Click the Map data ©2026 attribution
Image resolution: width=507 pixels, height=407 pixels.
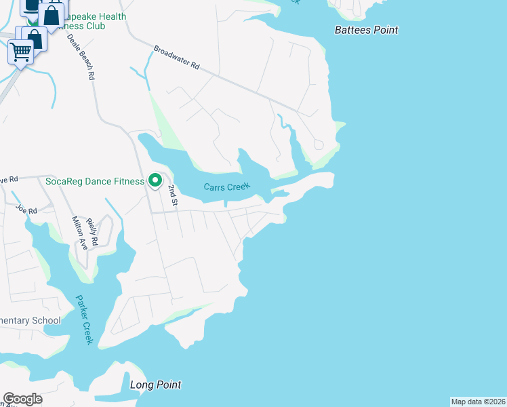pyautogui.click(x=479, y=402)
